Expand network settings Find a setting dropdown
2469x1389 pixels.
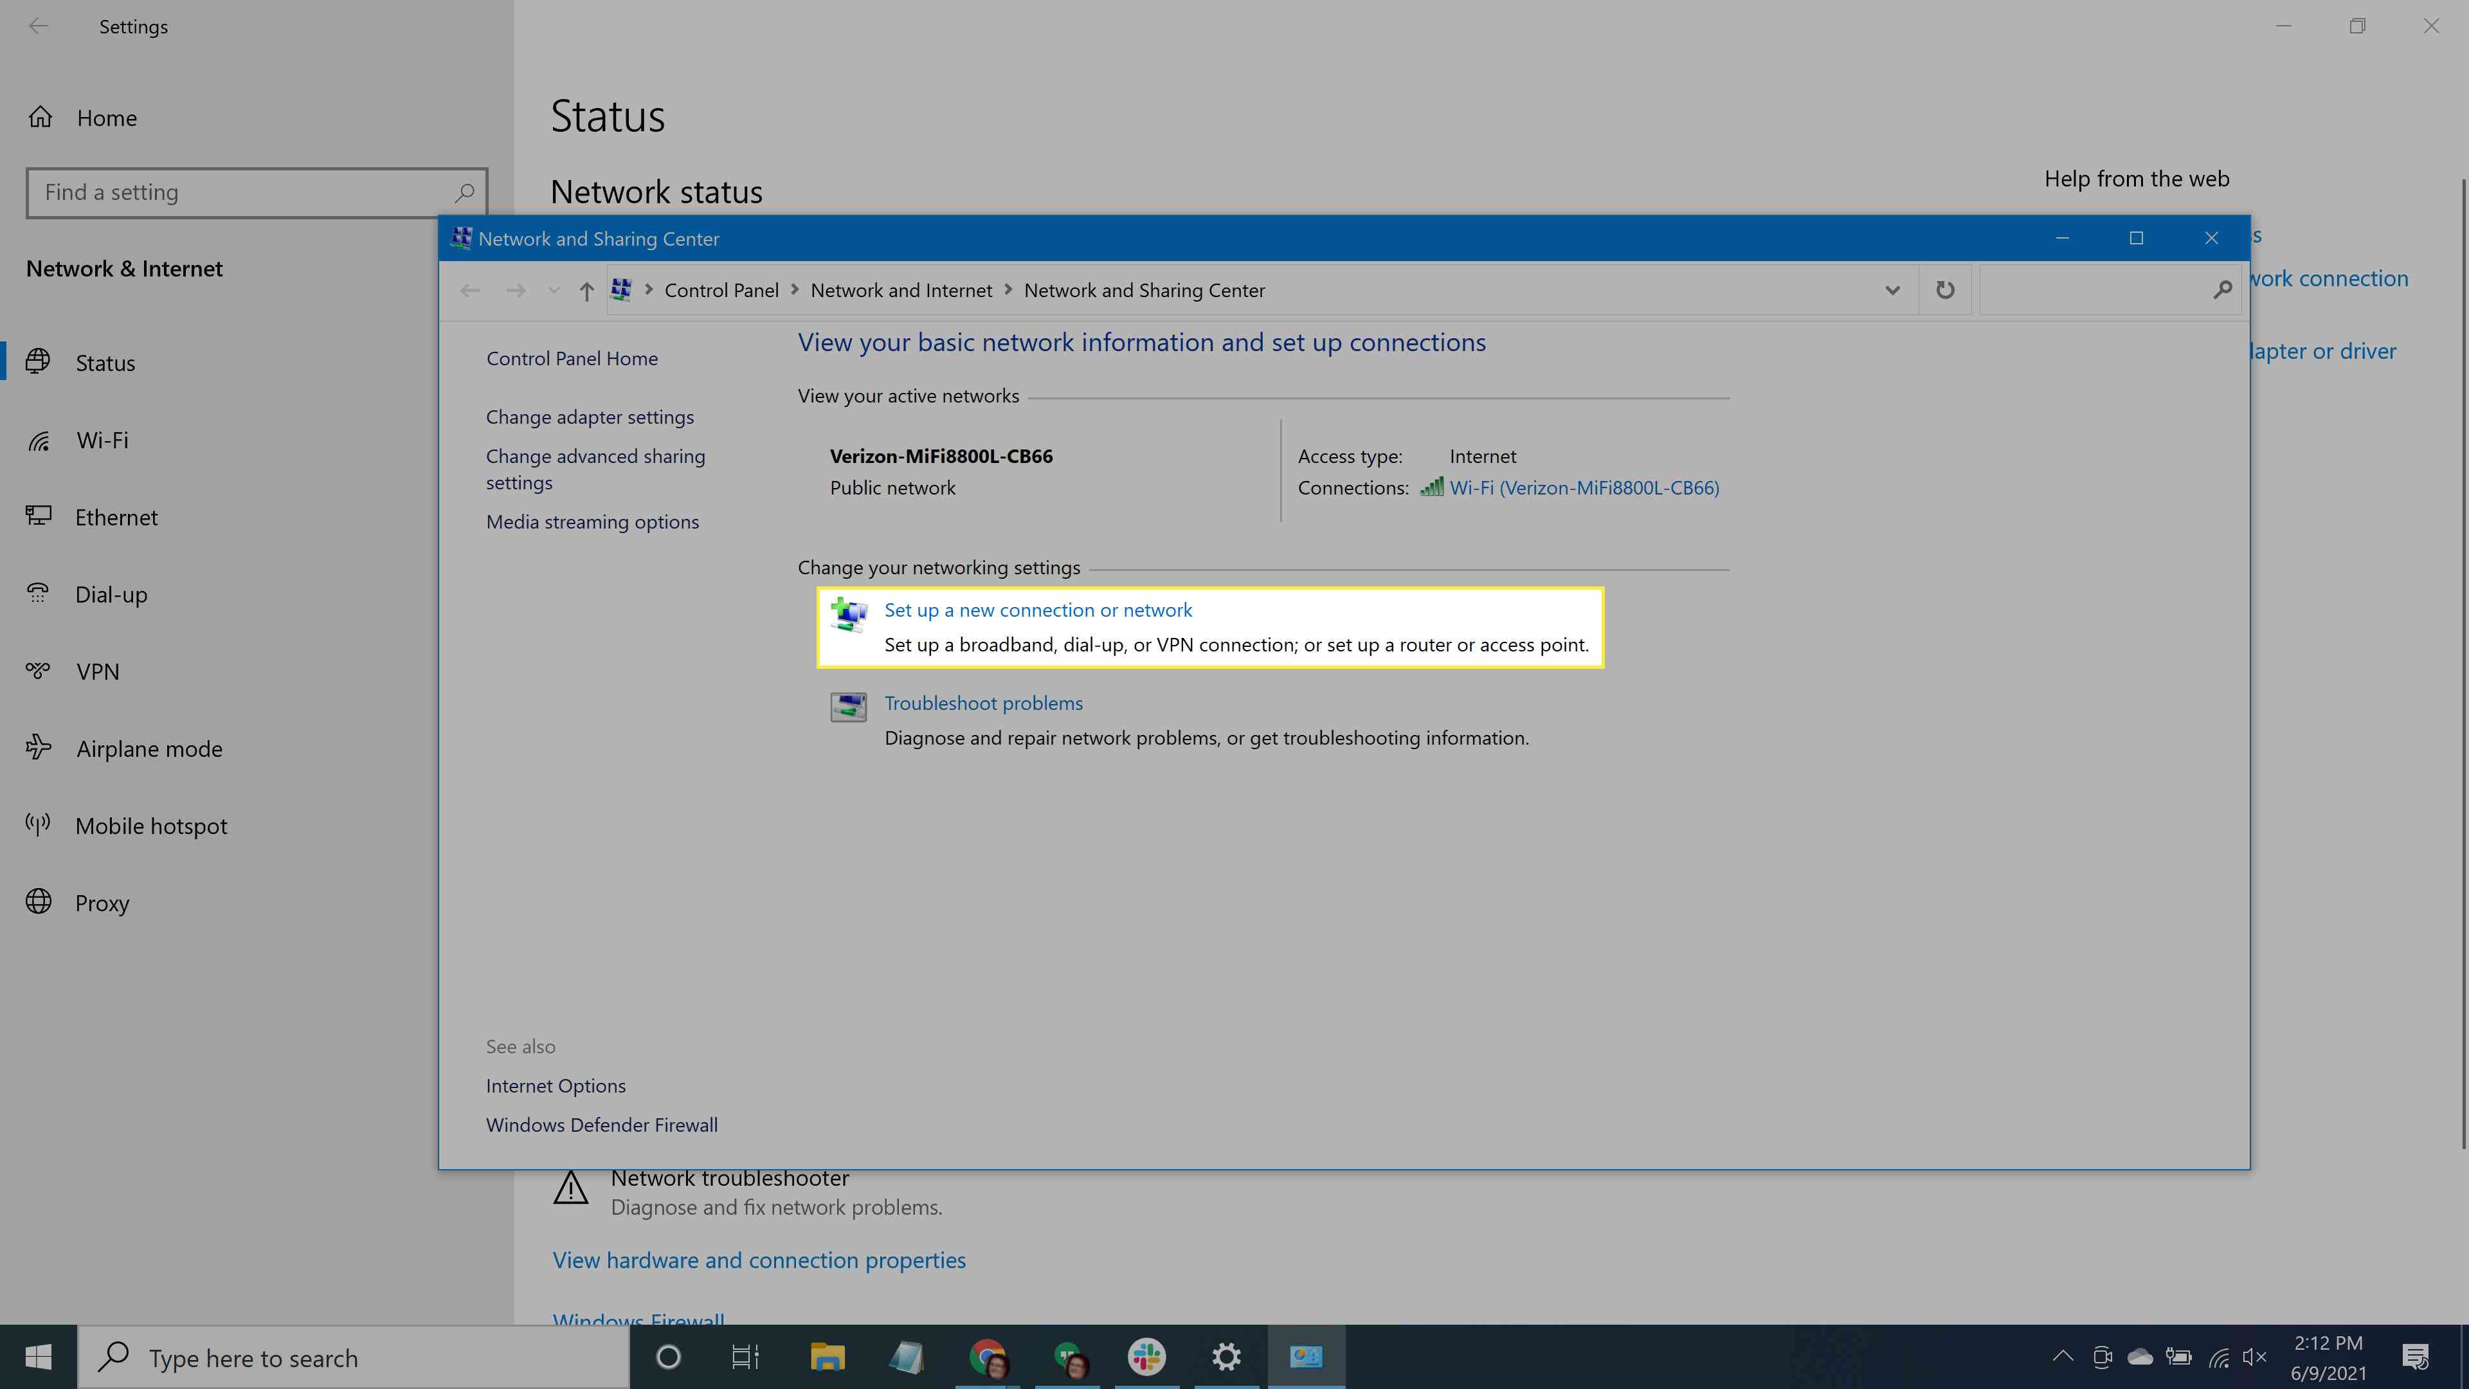pyautogui.click(x=256, y=190)
